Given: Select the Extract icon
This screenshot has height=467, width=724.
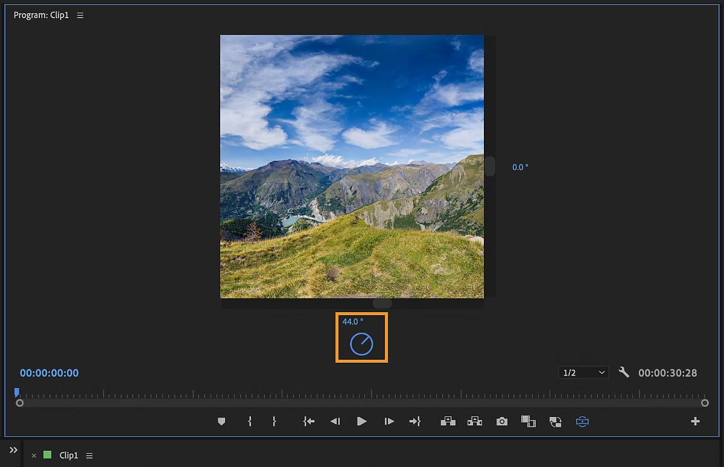Looking at the screenshot, I should 475,421.
